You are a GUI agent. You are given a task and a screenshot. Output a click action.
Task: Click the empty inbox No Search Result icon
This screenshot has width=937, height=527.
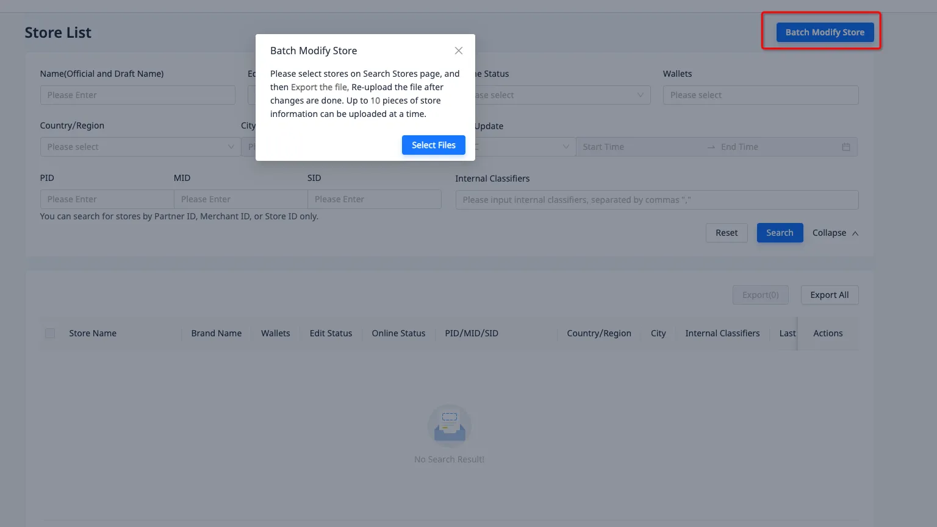coord(449,425)
